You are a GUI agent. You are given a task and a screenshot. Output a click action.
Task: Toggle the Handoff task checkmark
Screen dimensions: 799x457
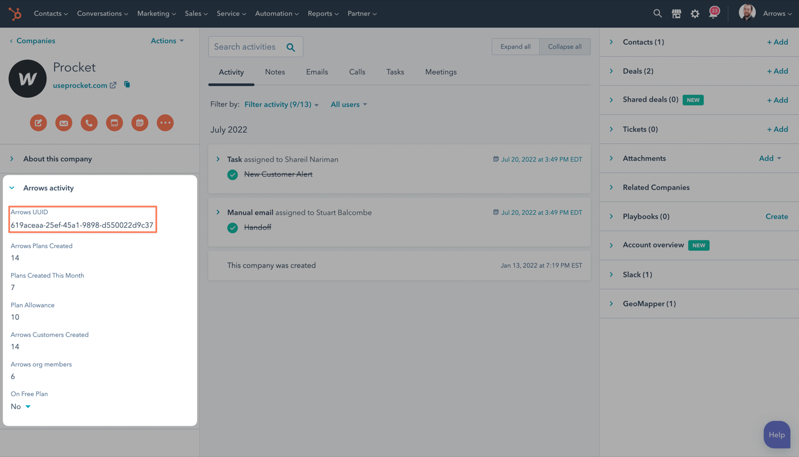click(x=232, y=228)
